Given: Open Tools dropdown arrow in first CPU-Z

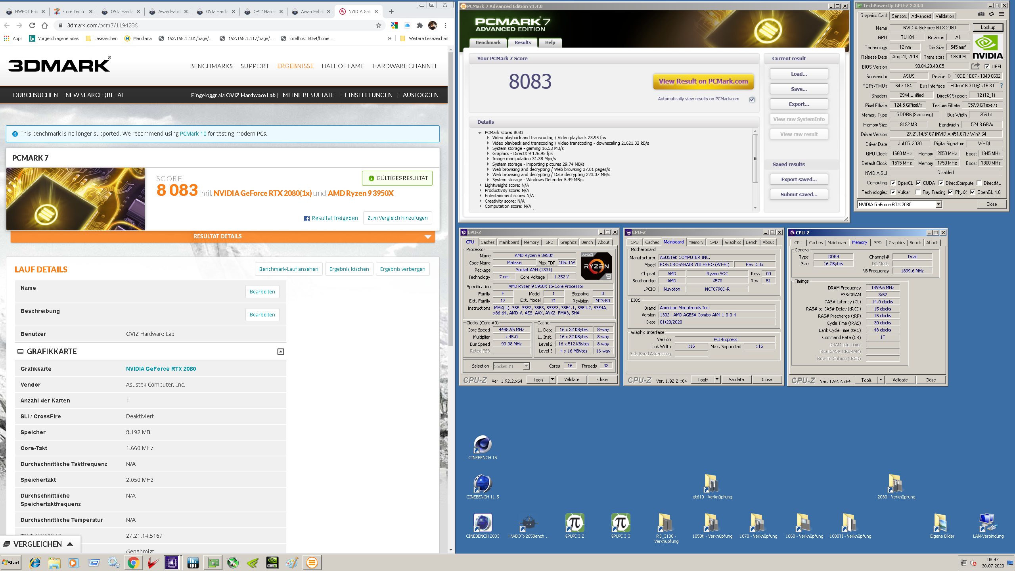Looking at the screenshot, I should click(552, 380).
